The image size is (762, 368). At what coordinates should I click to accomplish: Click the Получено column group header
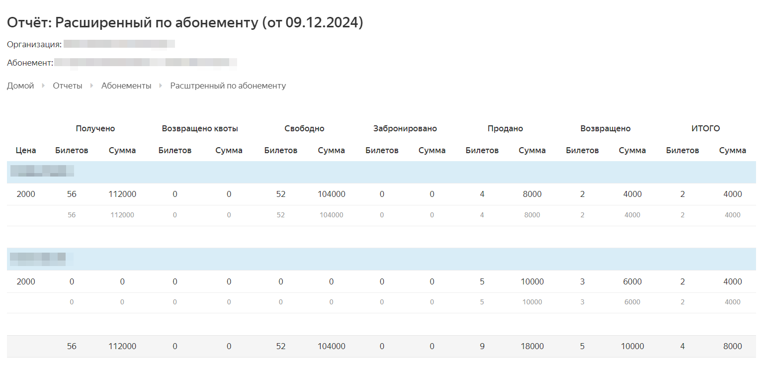coord(95,128)
